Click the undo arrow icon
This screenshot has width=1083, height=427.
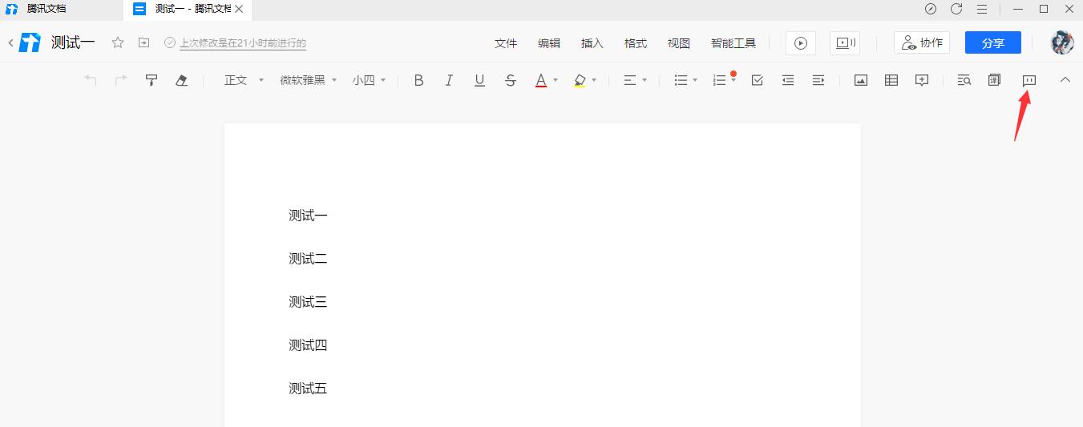[x=91, y=80]
